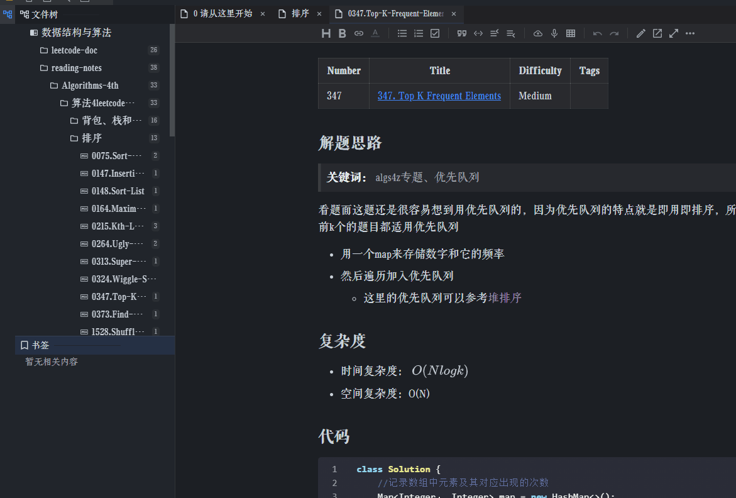Toggle fullscreen with the expand arrows icon

673,33
